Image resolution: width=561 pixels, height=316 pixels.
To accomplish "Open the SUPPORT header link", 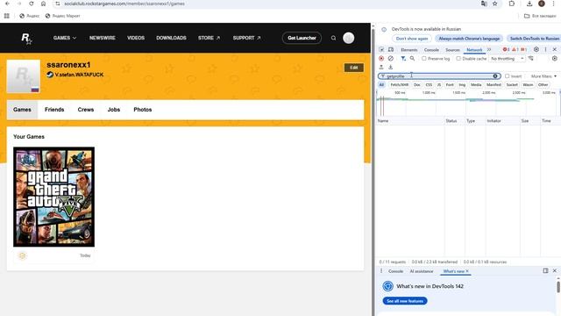I will point(246,38).
